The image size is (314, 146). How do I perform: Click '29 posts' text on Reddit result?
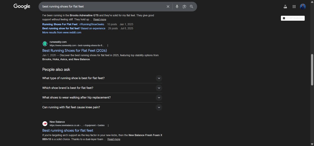tap(113, 28)
